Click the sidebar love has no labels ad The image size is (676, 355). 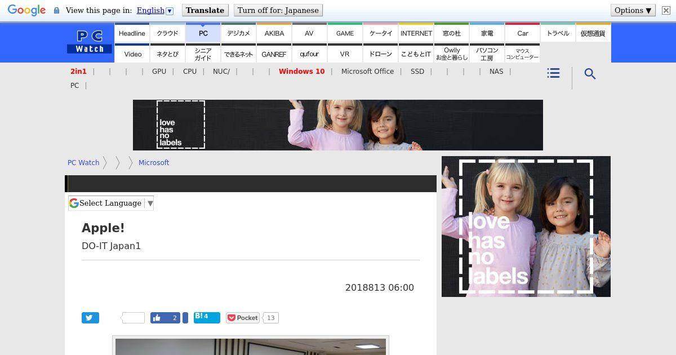[x=526, y=227]
